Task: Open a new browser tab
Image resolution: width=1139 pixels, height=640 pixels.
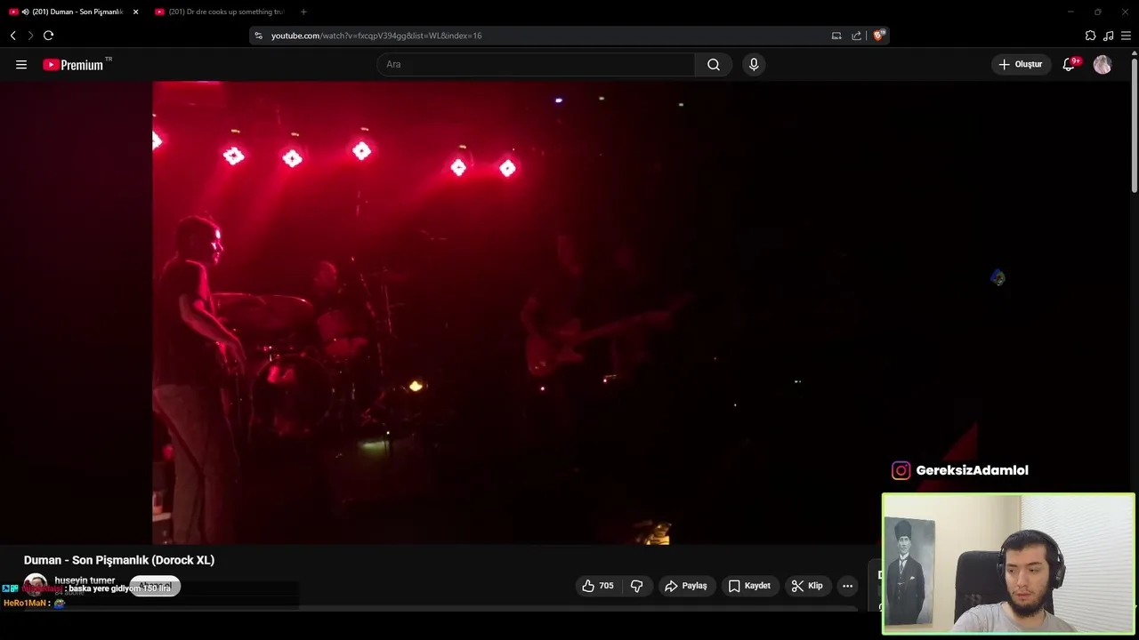Action: tap(303, 12)
